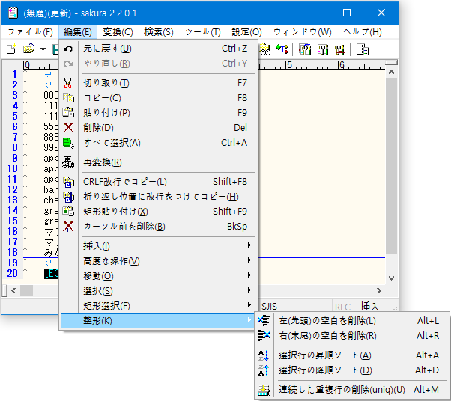The height and width of the screenshot is (401, 451).
Task: Click the undo icon beside 元に戻す
Action: click(68, 49)
